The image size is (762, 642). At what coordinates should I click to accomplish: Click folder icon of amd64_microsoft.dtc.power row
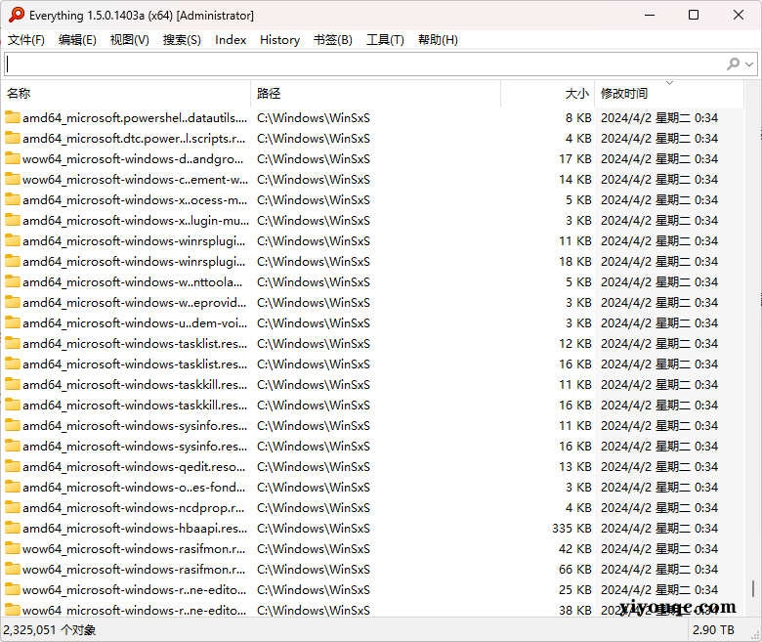tap(13, 138)
